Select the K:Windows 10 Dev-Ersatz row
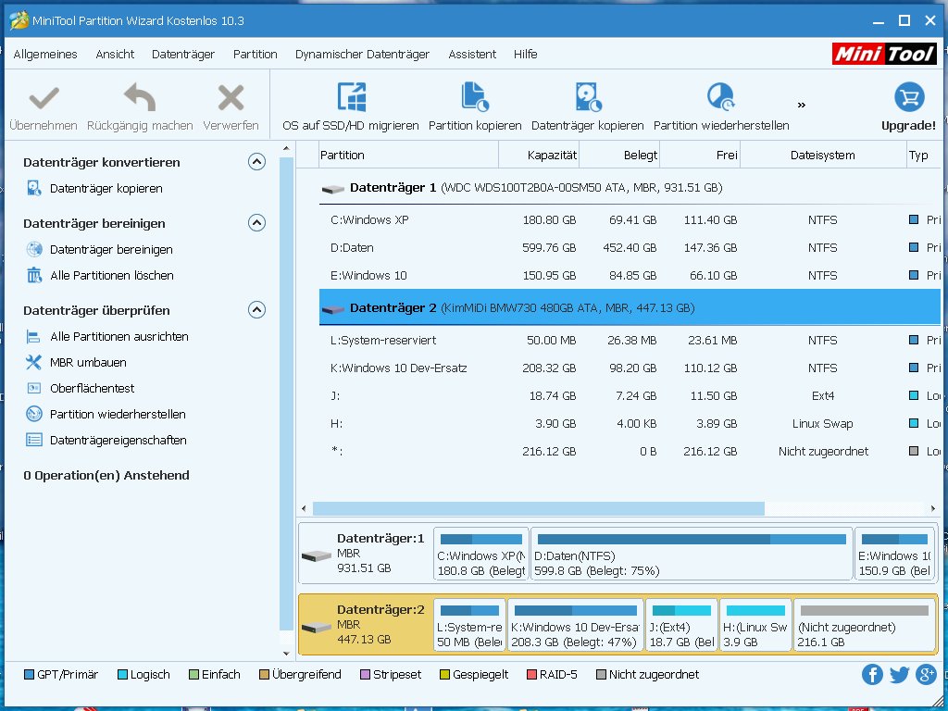 click(x=630, y=368)
